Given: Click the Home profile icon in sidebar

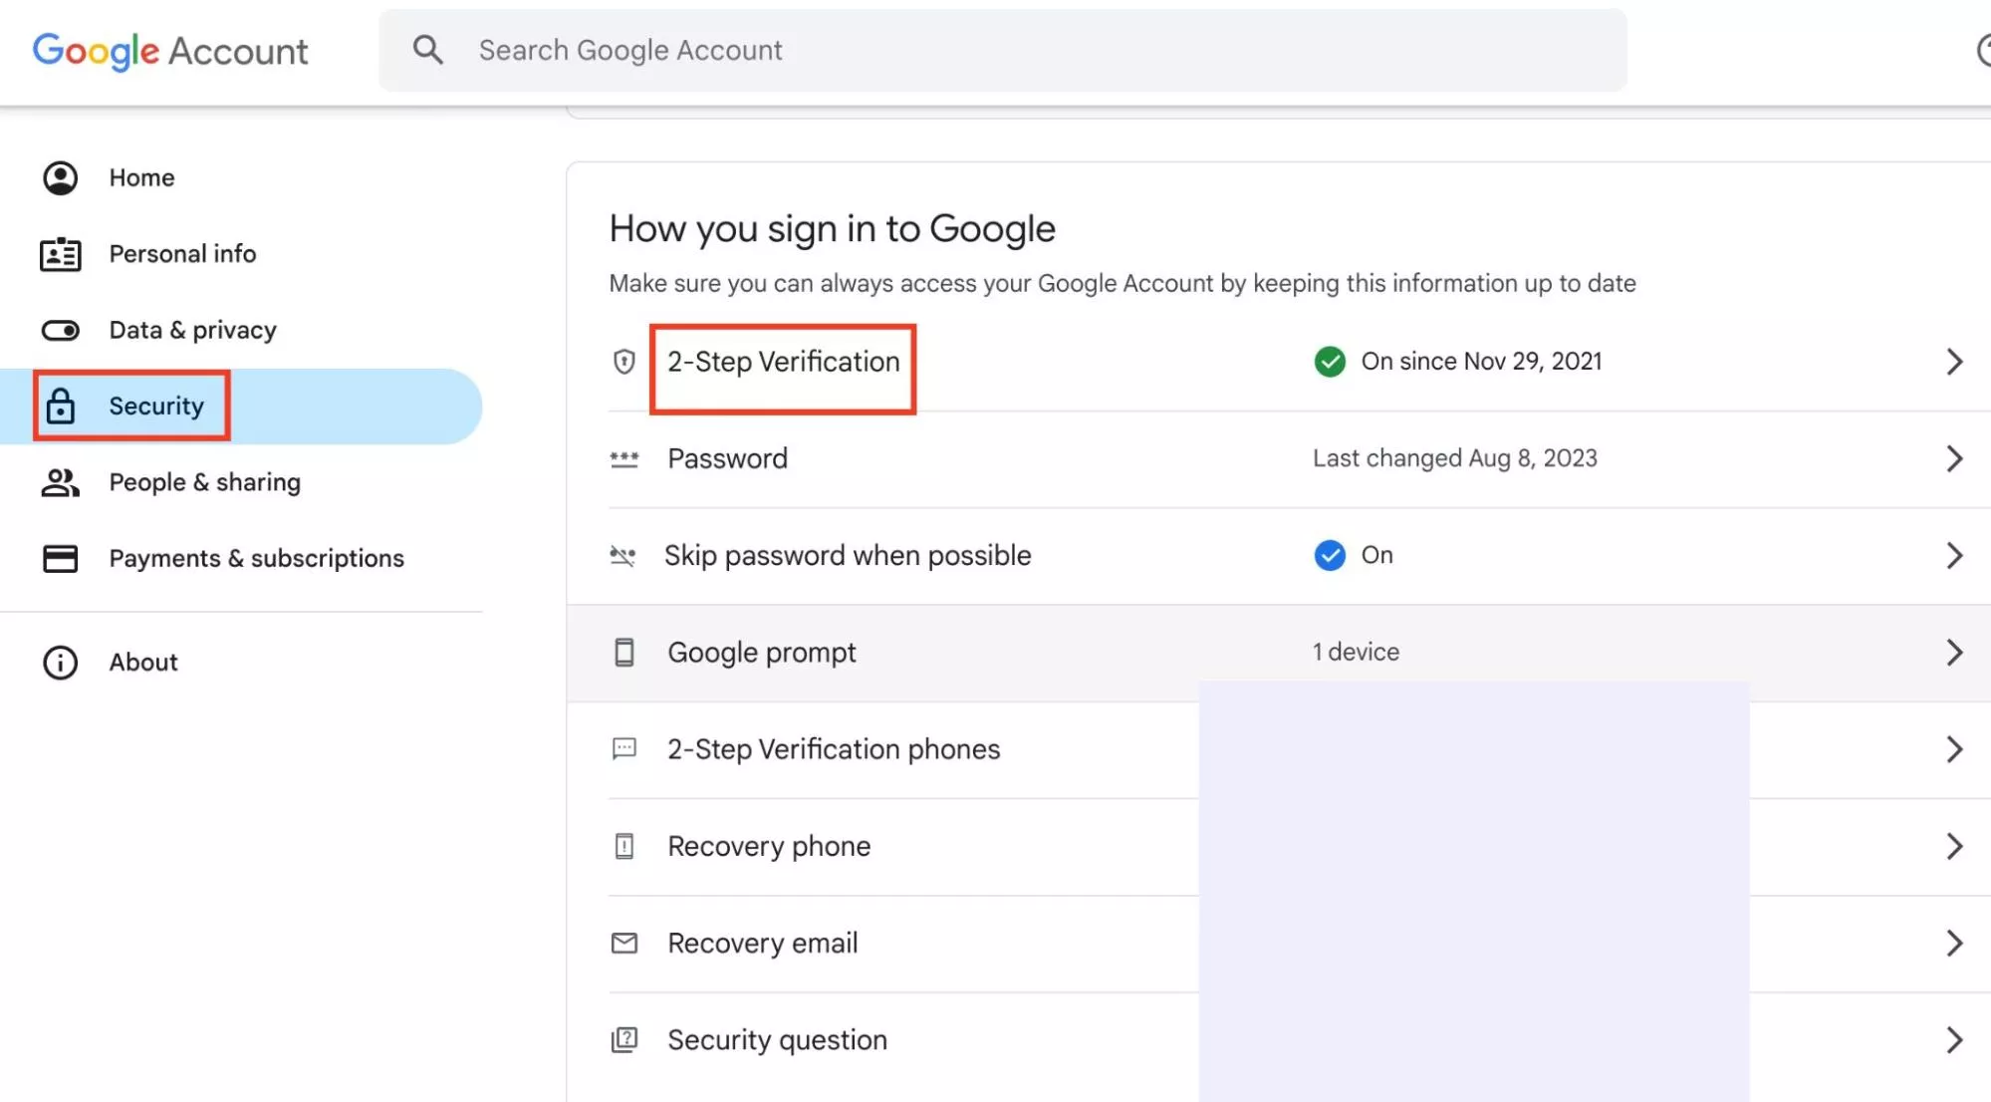Looking at the screenshot, I should tap(60, 177).
